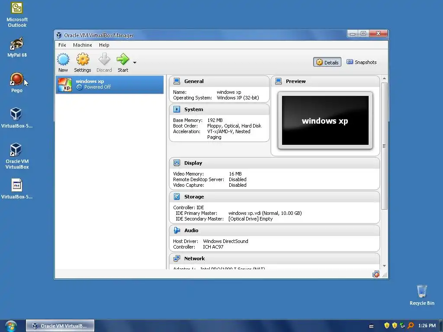Click the Preview section header title
This screenshot has width=443, height=332.
(x=296, y=81)
